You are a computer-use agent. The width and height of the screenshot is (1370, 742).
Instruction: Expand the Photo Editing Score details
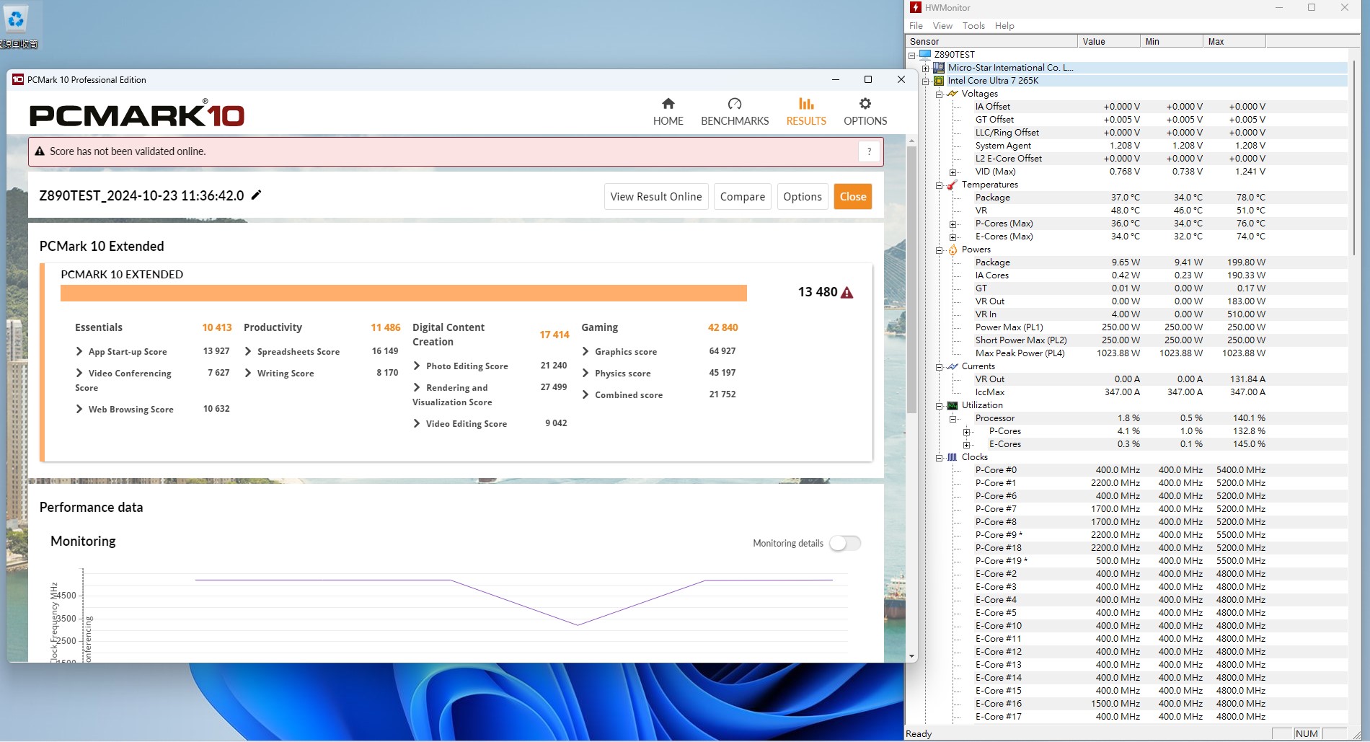(x=417, y=366)
